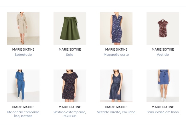The height and width of the screenshot is (125, 186).
Task: Open the Saia evasé em linho link
Action: point(163,112)
